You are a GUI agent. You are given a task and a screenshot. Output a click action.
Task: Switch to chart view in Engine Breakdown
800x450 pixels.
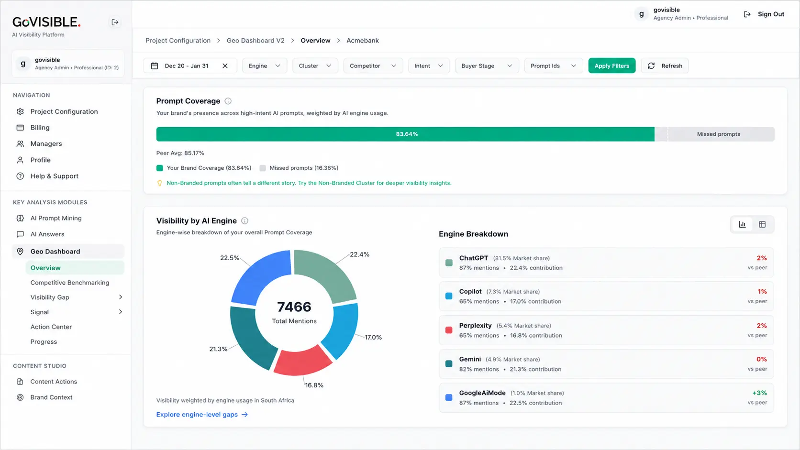click(x=742, y=224)
